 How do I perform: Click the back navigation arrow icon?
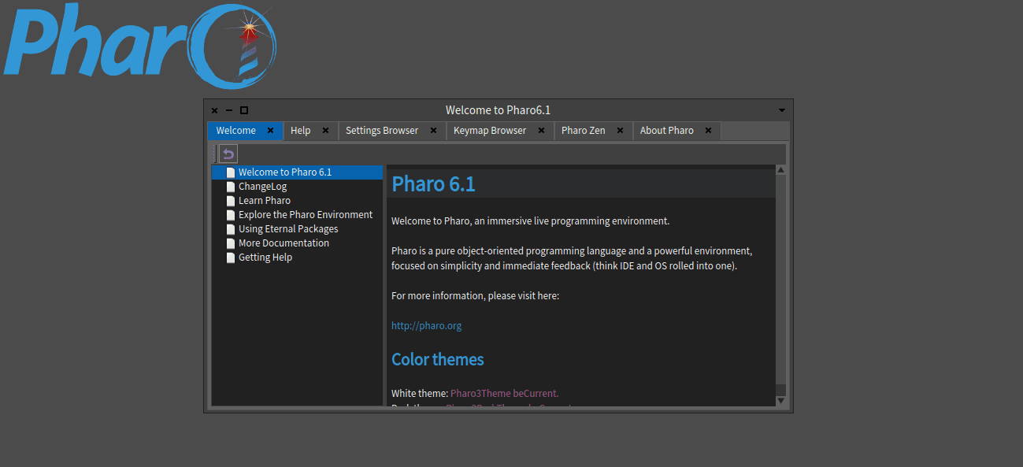[x=228, y=153]
